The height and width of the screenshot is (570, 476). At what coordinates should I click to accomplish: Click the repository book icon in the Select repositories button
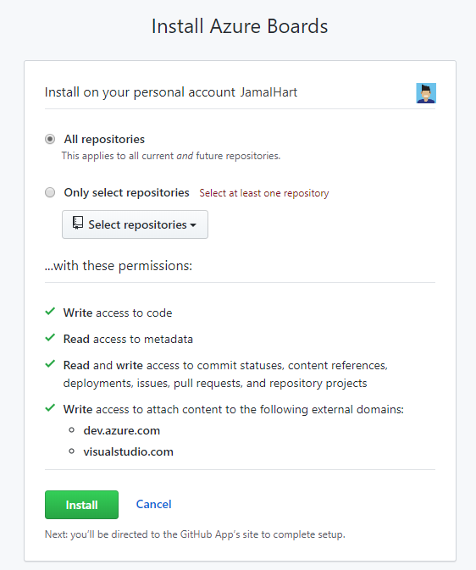pos(78,223)
